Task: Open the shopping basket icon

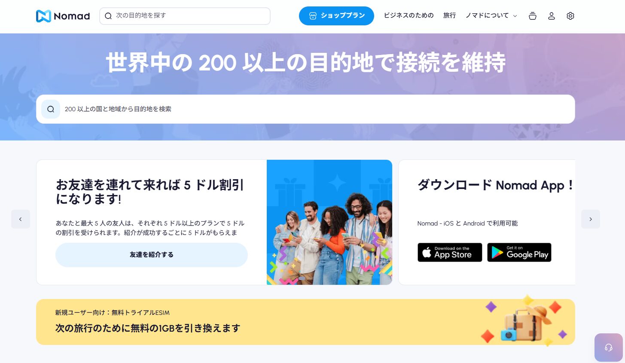Action: [533, 16]
